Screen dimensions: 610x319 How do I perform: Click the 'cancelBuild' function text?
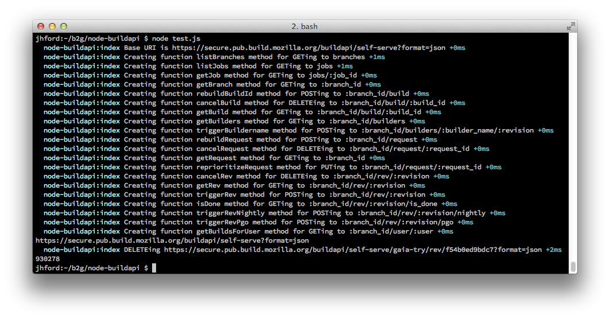[x=218, y=103]
